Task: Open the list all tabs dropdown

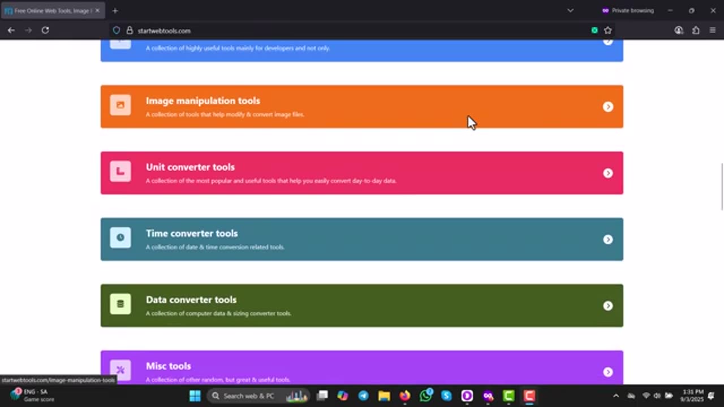Action: point(570,11)
